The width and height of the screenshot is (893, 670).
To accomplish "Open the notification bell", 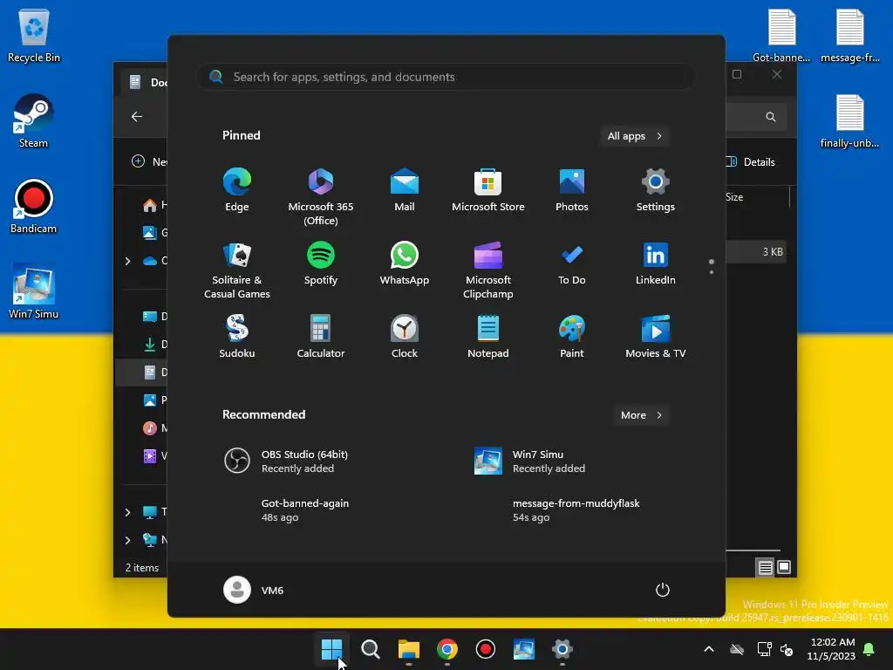I will pyautogui.click(x=869, y=649).
